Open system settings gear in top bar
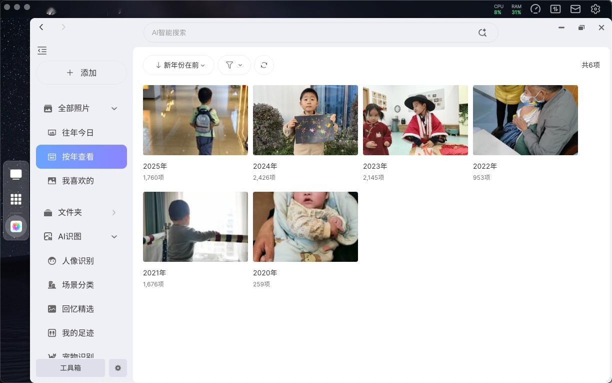The height and width of the screenshot is (383, 612). point(595,9)
